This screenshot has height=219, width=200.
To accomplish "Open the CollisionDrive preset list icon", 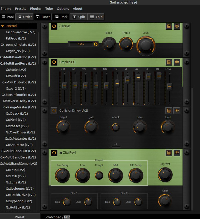I will [x=169, y=111].
